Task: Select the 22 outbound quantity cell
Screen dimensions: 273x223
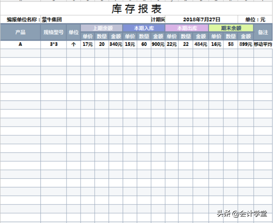Action: pyautogui.click(x=185, y=44)
